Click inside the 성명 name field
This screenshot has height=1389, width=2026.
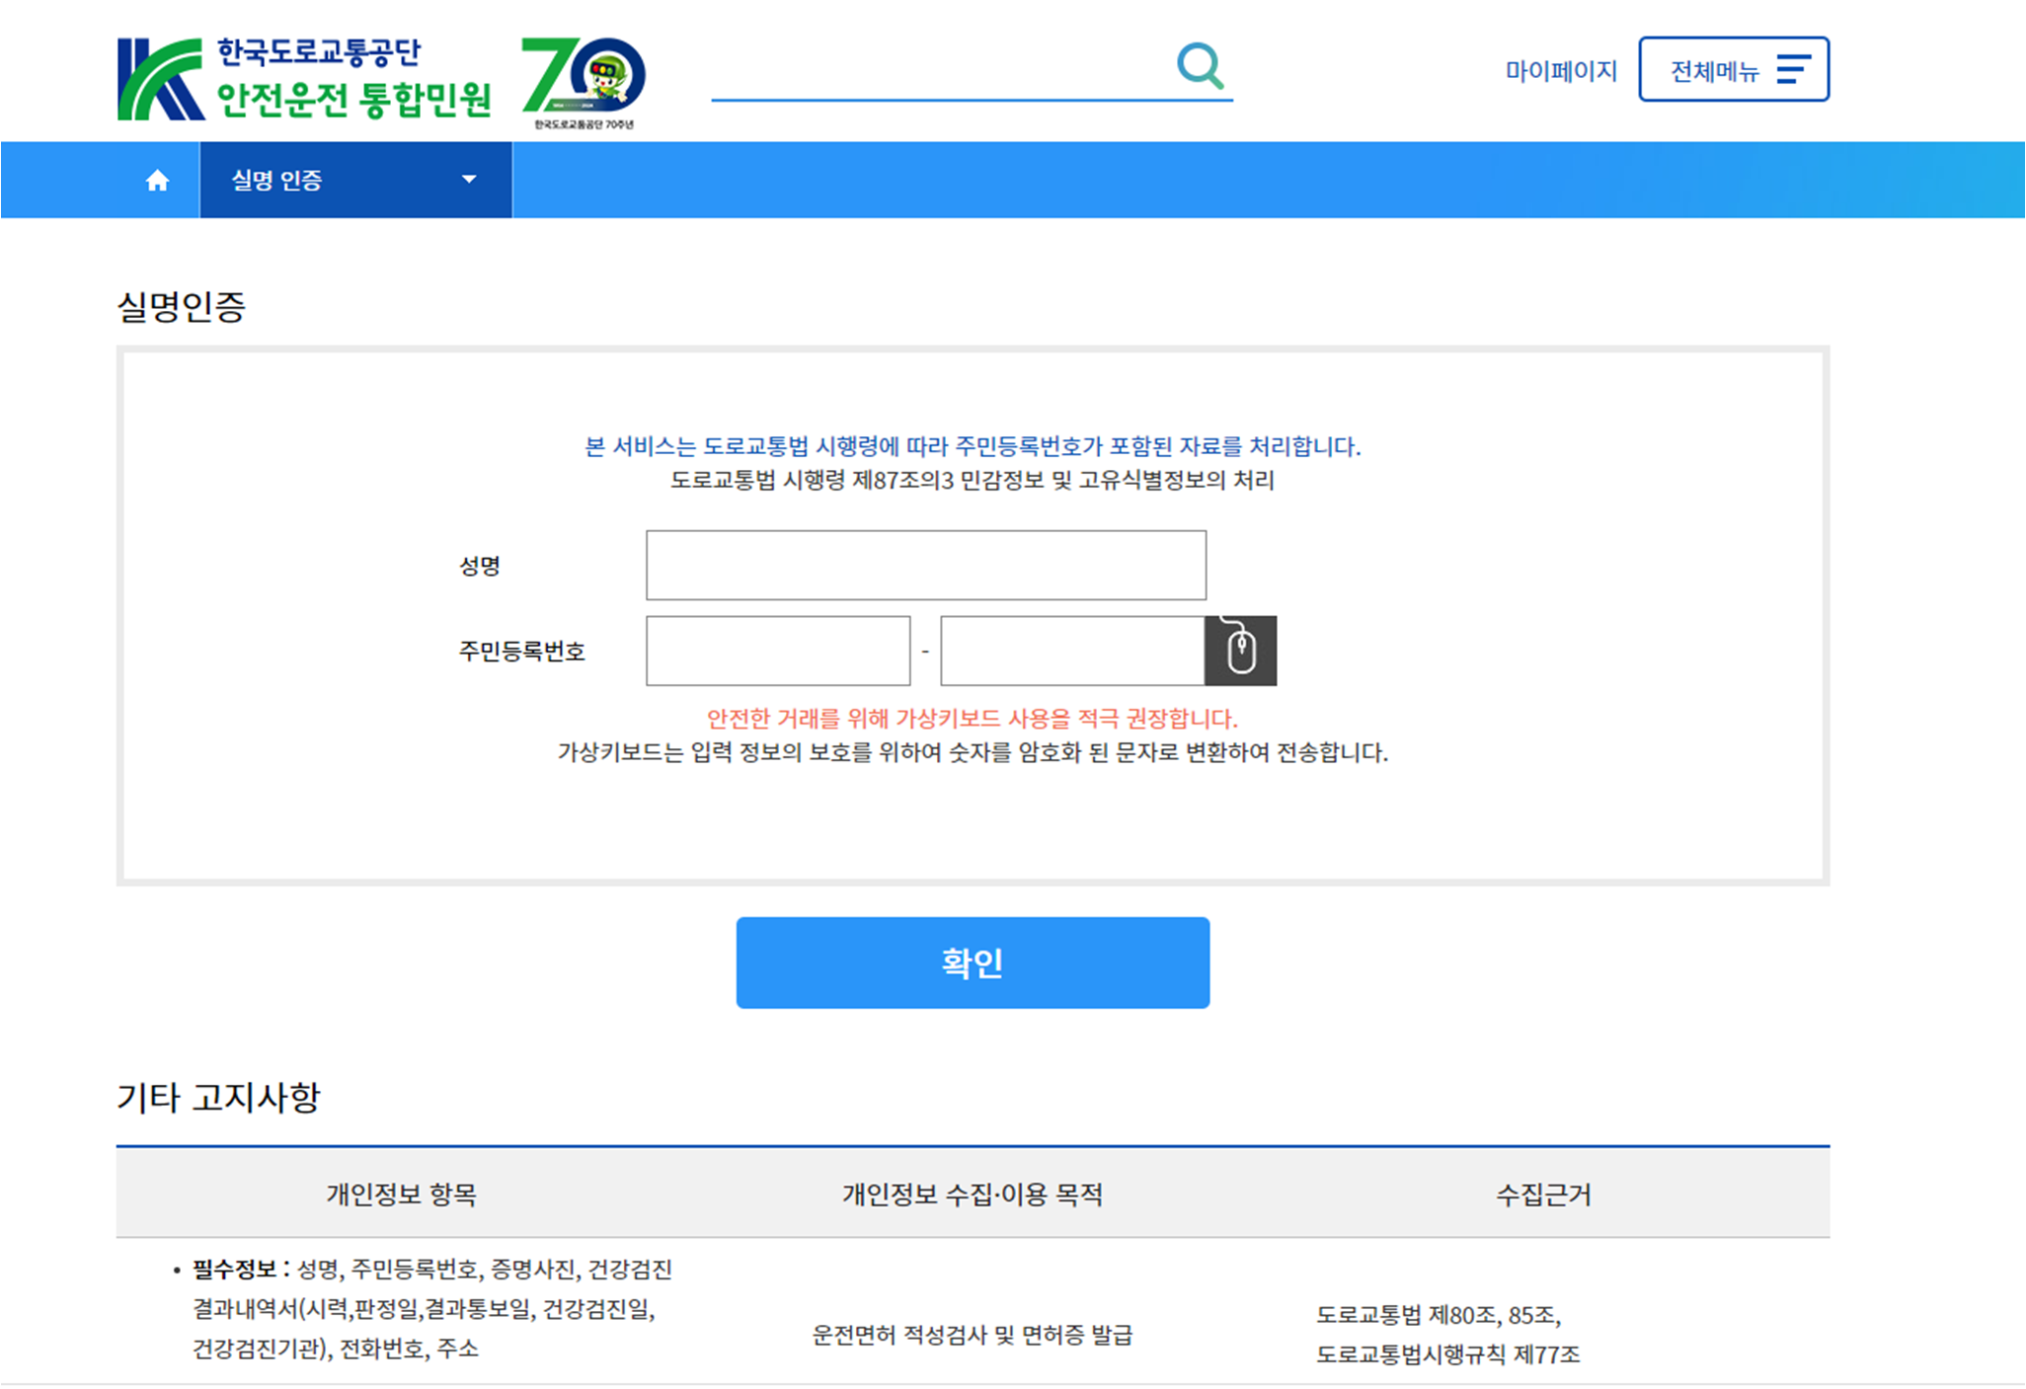pyautogui.click(x=926, y=565)
